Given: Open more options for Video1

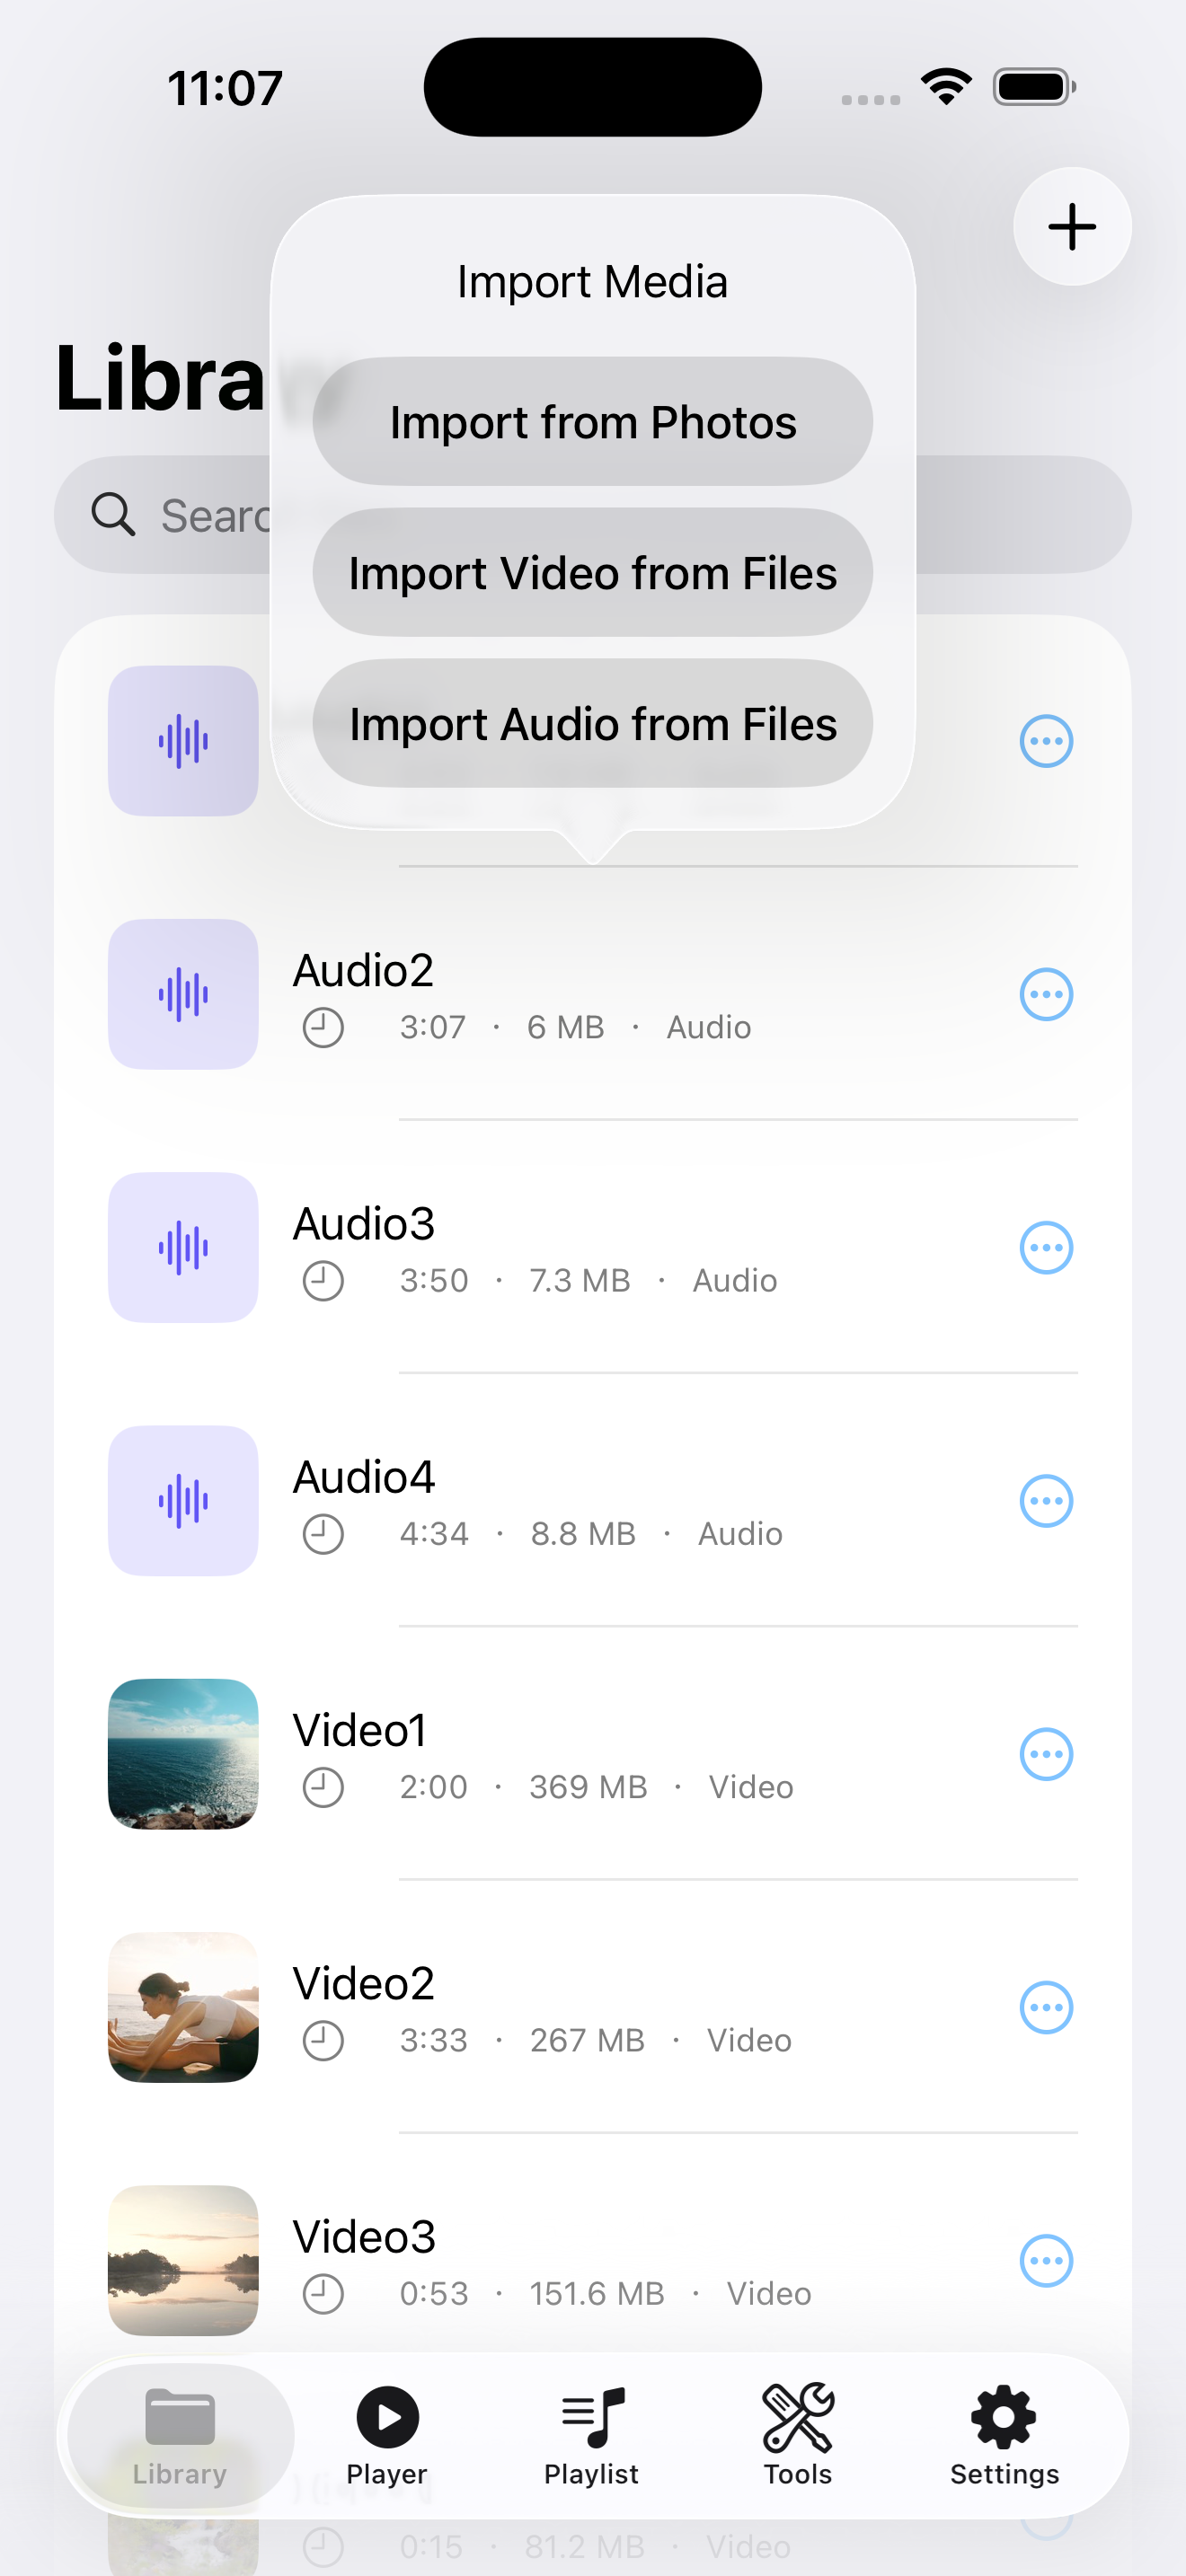Looking at the screenshot, I should 1046,1754.
